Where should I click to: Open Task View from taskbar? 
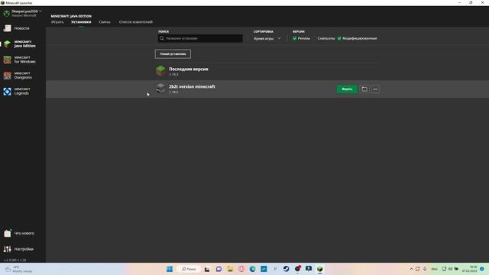click(207, 269)
